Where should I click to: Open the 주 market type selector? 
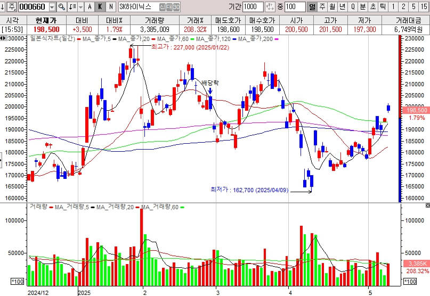12,6
